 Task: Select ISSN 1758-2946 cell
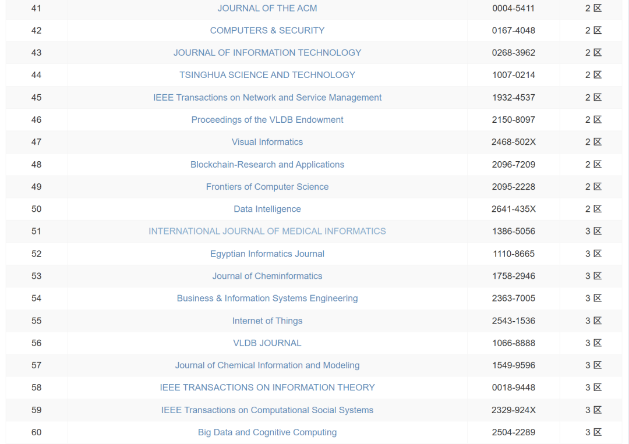[514, 276]
